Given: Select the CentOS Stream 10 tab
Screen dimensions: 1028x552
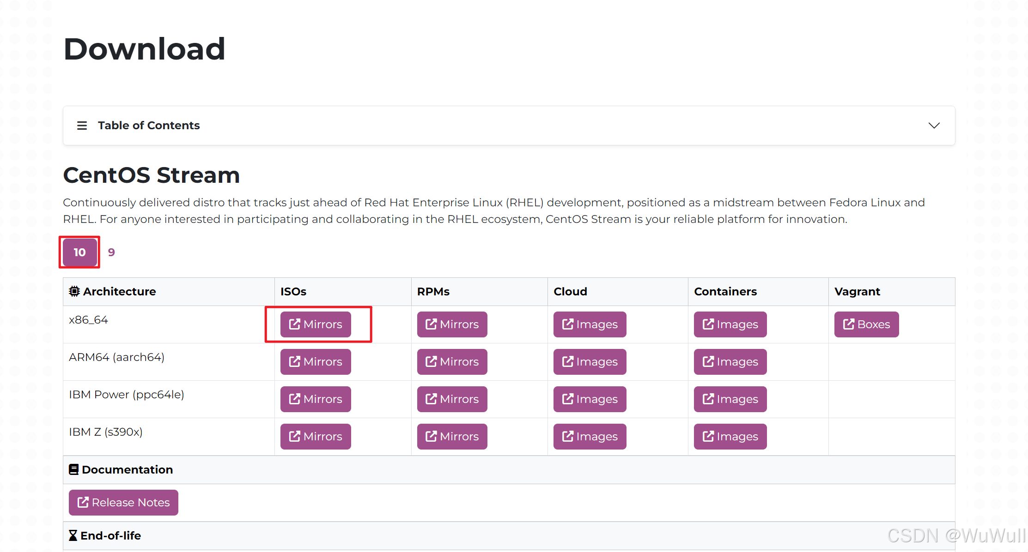Looking at the screenshot, I should [80, 252].
